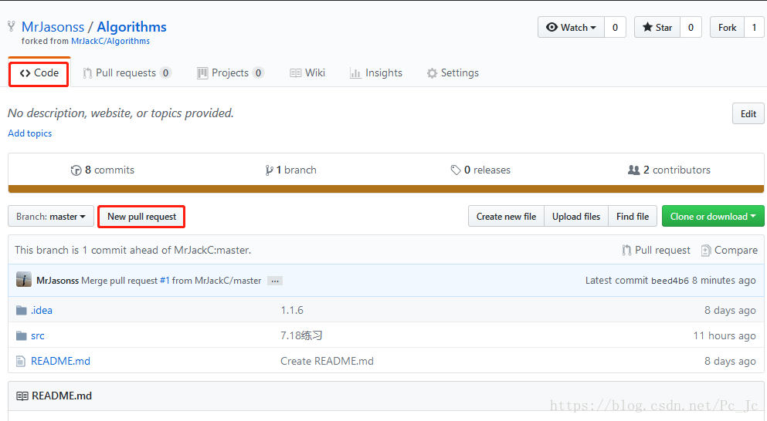Expand the Branch: master dropdown
Viewport: 767px width, 421px height.
51,217
